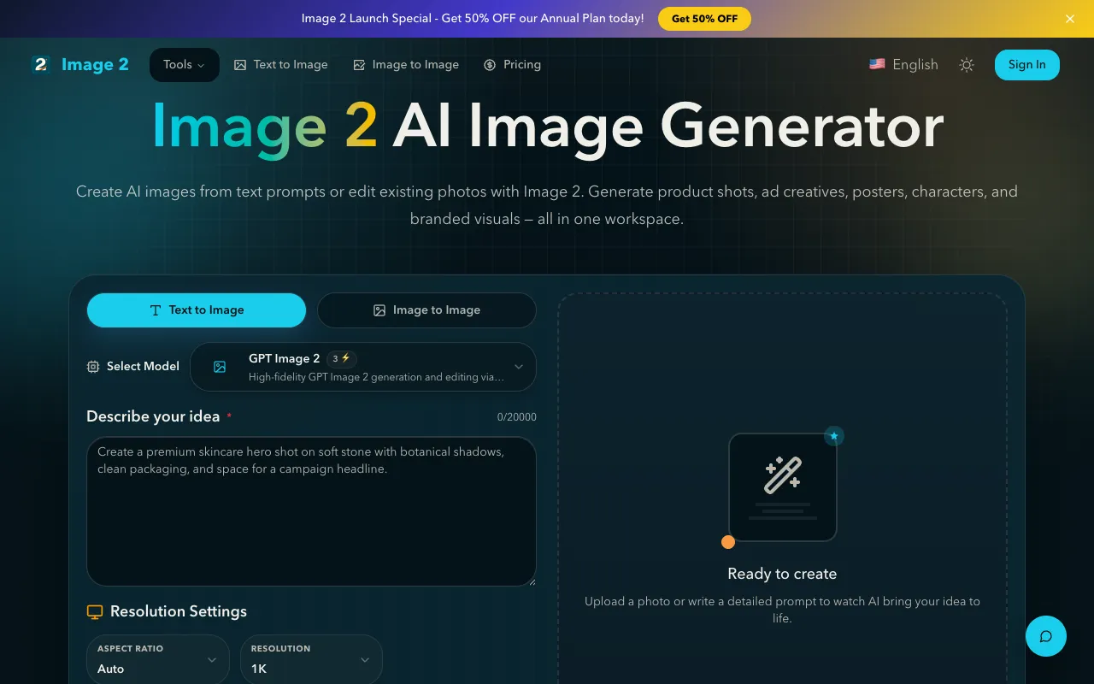Screen dimensions: 1094x684
Task: Click the US flag language icon
Action: pyautogui.click(x=877, y=64)
